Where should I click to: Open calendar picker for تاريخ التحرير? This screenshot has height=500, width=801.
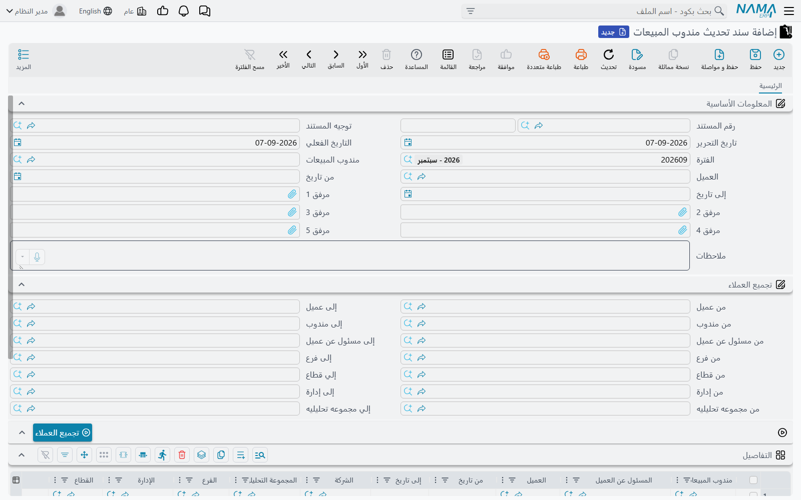408,142
